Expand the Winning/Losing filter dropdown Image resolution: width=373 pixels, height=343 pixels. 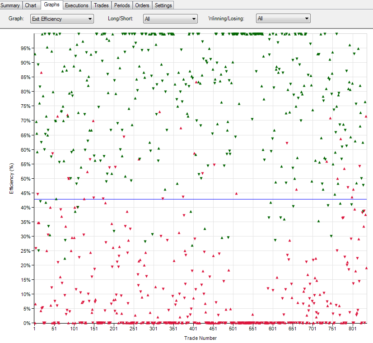[283, 19]
